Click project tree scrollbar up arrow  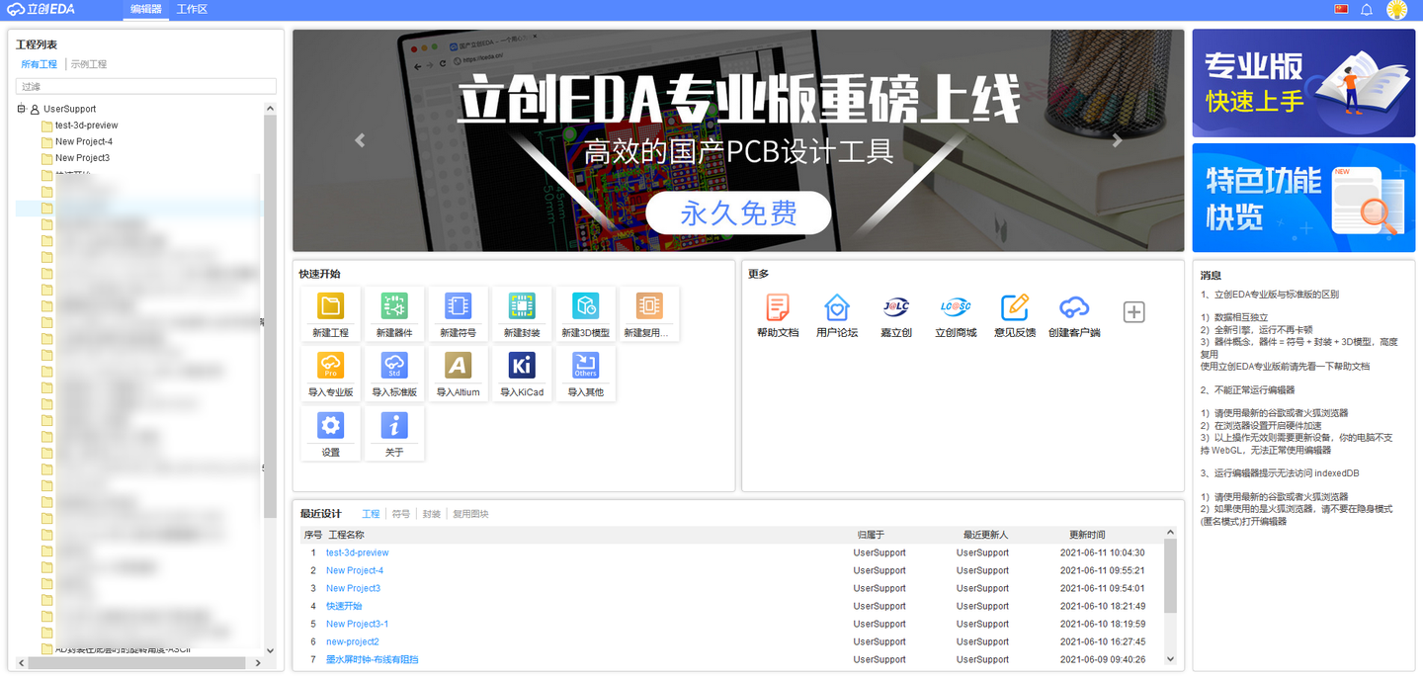(271, 109)
